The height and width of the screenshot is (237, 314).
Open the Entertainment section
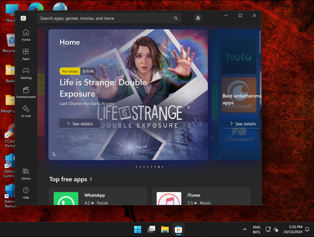tap(26, 92)
